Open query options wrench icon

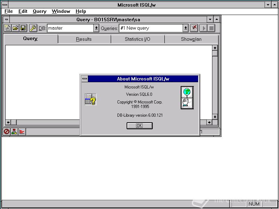[x=33, y=28]
